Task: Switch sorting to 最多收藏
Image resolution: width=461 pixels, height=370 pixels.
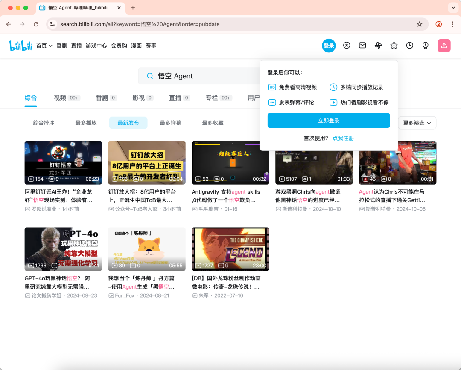Action: [x=213, y=123]
